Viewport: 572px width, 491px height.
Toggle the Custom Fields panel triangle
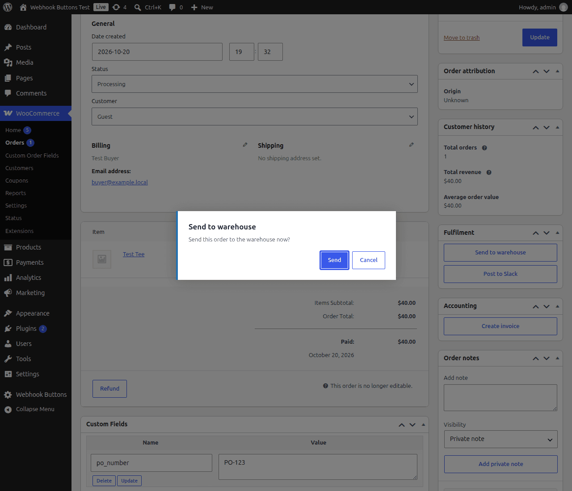coord(423,424)
